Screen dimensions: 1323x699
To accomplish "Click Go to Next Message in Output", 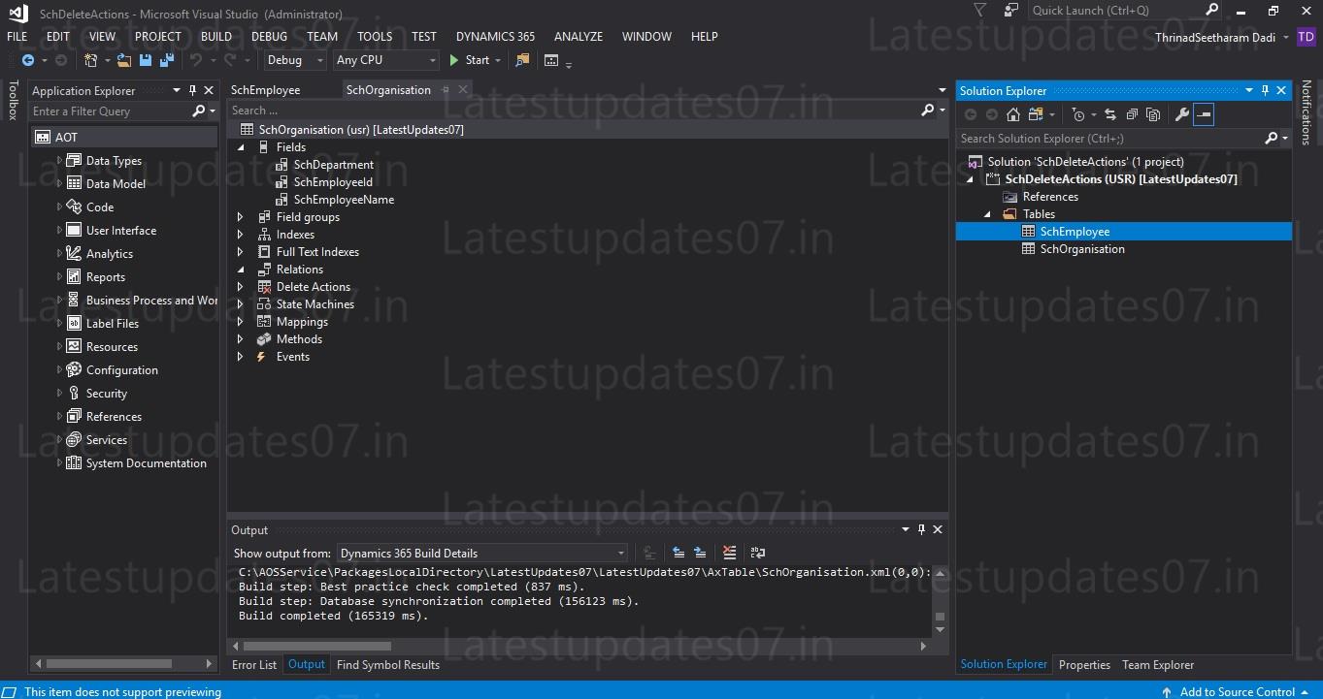I will pyautogui.click(x=700, y=553).
